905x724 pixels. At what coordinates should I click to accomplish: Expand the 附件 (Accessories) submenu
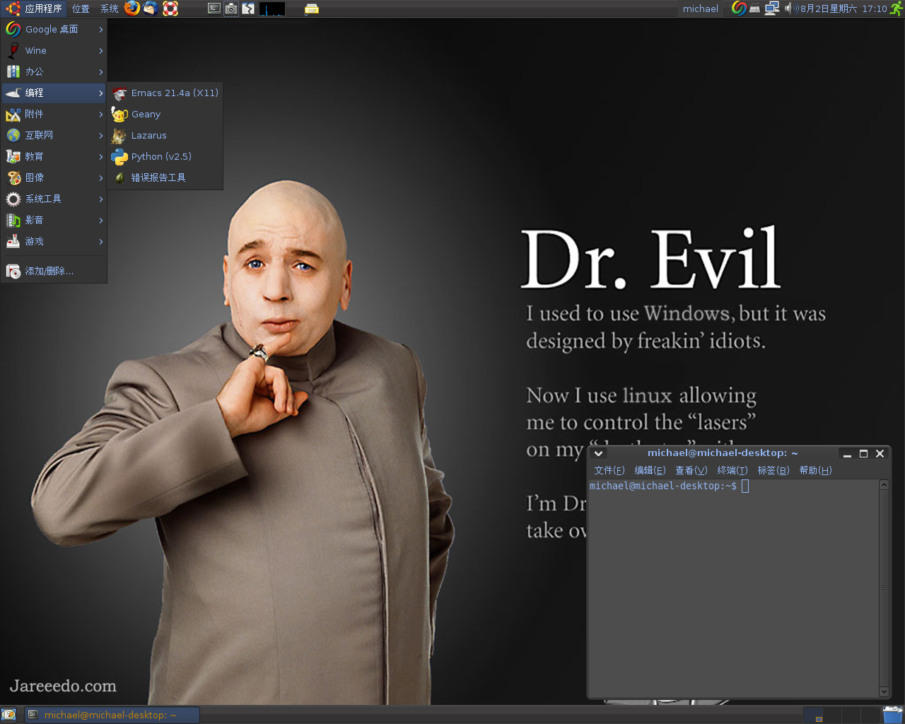(54, 114)
